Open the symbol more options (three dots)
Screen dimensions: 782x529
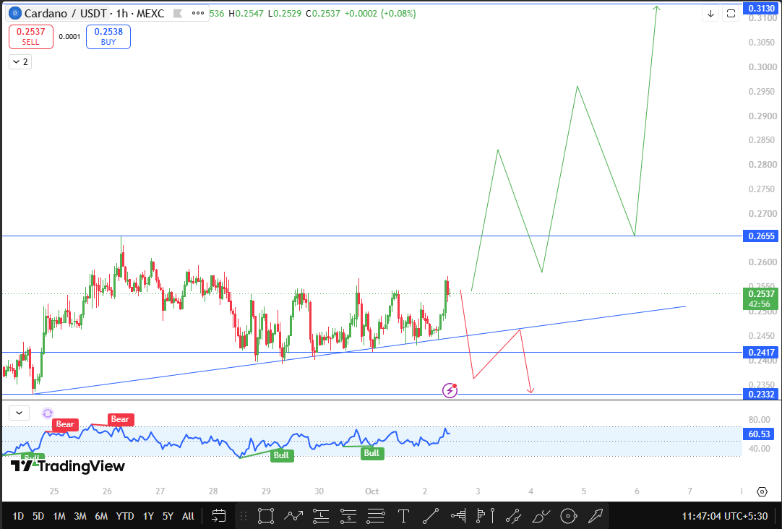198,14
